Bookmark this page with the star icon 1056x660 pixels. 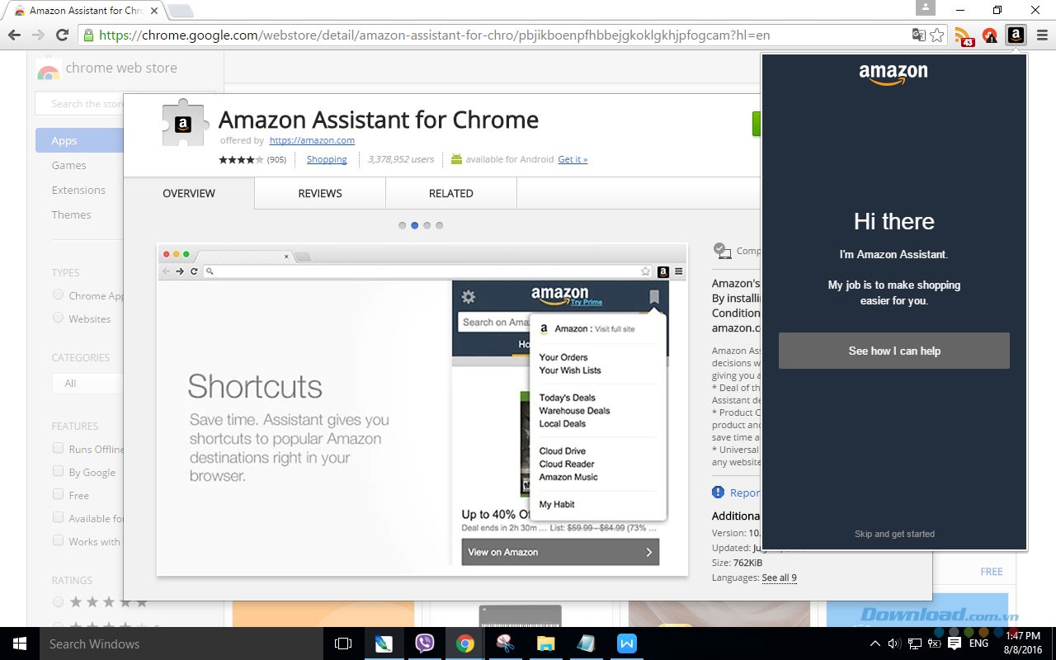[x=938, y=35]
